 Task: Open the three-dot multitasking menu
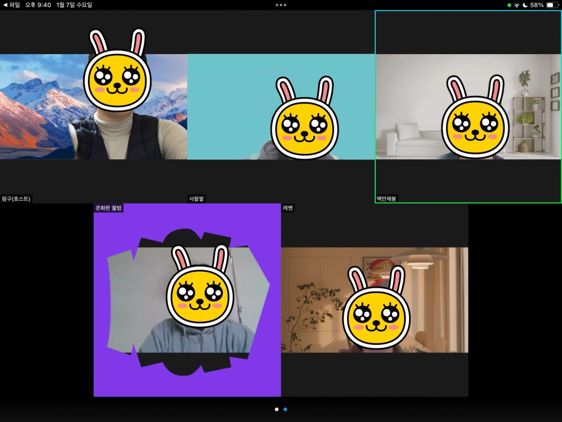(281, 5)
